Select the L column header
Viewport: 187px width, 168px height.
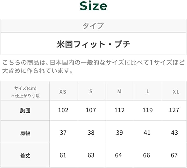point(148,91)
